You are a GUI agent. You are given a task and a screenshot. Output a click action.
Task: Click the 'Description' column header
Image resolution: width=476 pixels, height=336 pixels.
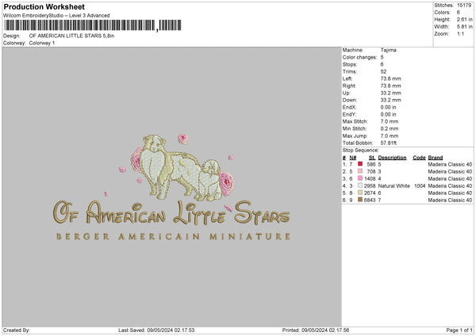coord(392,158)
